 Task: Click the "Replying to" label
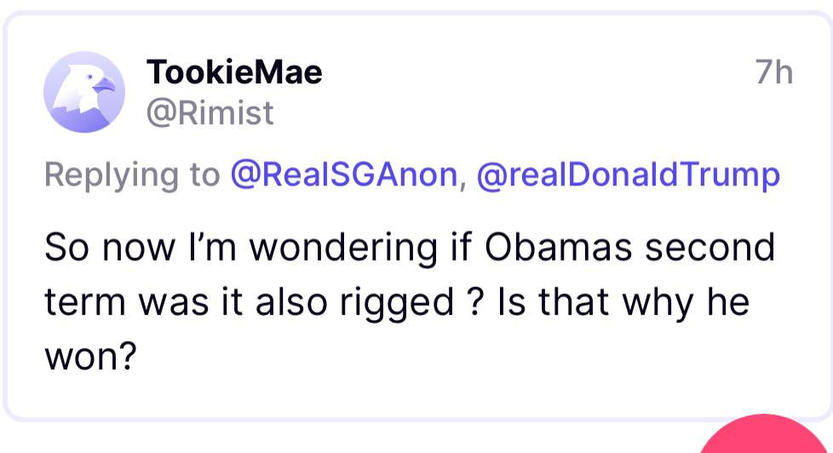(x=133, y=175)
